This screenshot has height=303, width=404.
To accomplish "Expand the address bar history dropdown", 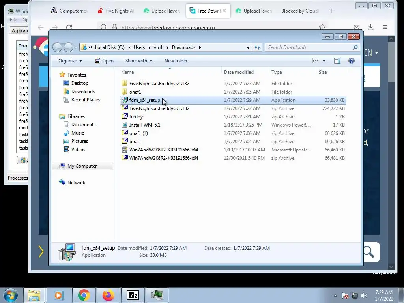I will [248, 47].
